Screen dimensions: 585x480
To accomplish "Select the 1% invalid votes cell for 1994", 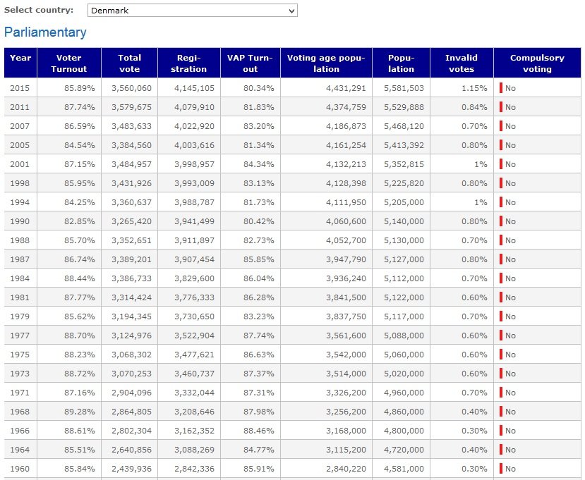I will pos(462,202).
